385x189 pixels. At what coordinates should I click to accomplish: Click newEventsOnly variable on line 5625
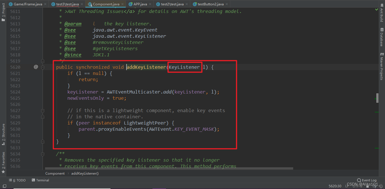tap(86, 98)
